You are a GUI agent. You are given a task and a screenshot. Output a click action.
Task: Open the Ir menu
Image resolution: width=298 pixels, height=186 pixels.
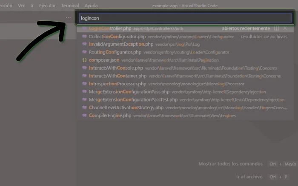(x=32, y=6)
